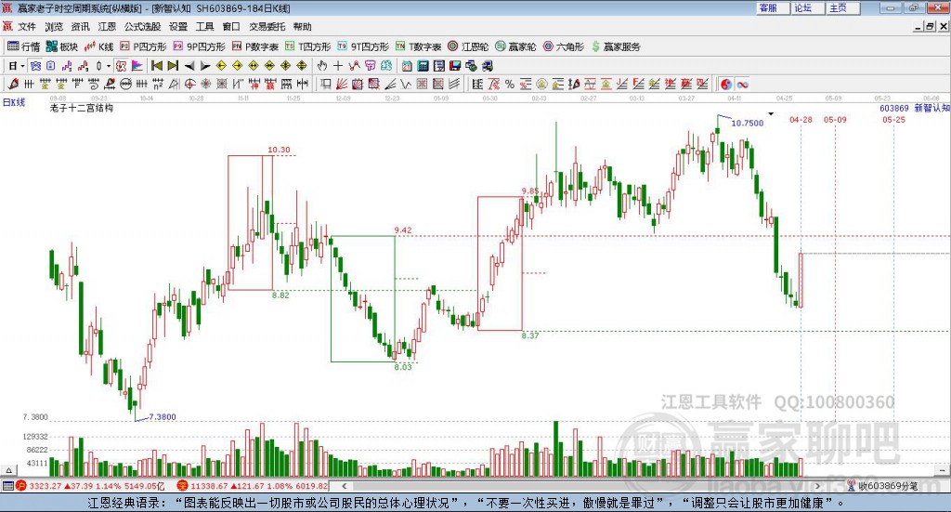This screenshot has width=951, height=512.
Task: Open the 江恩 menu
Action: (x=107, y=27)
